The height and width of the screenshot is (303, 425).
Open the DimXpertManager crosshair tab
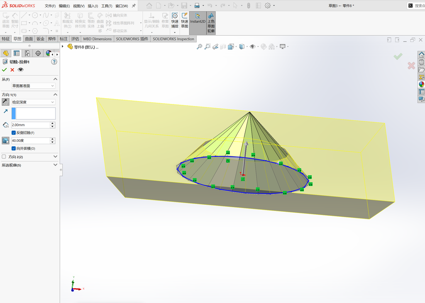pyautogui.click(x=38, y=53)
